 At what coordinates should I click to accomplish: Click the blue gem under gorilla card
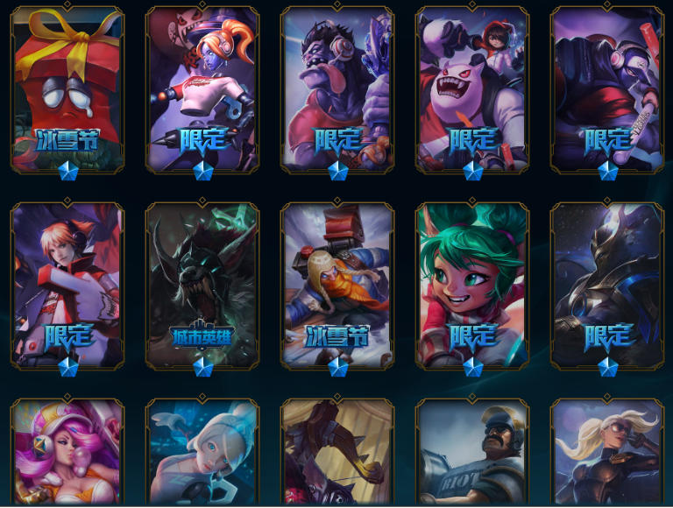(337, 171)
